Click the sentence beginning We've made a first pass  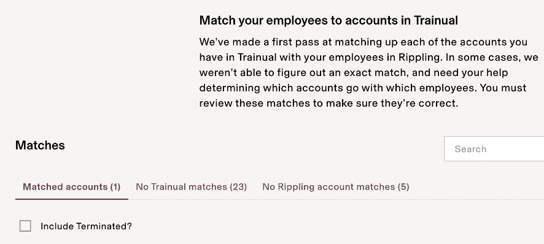click(x=363, y=50)
